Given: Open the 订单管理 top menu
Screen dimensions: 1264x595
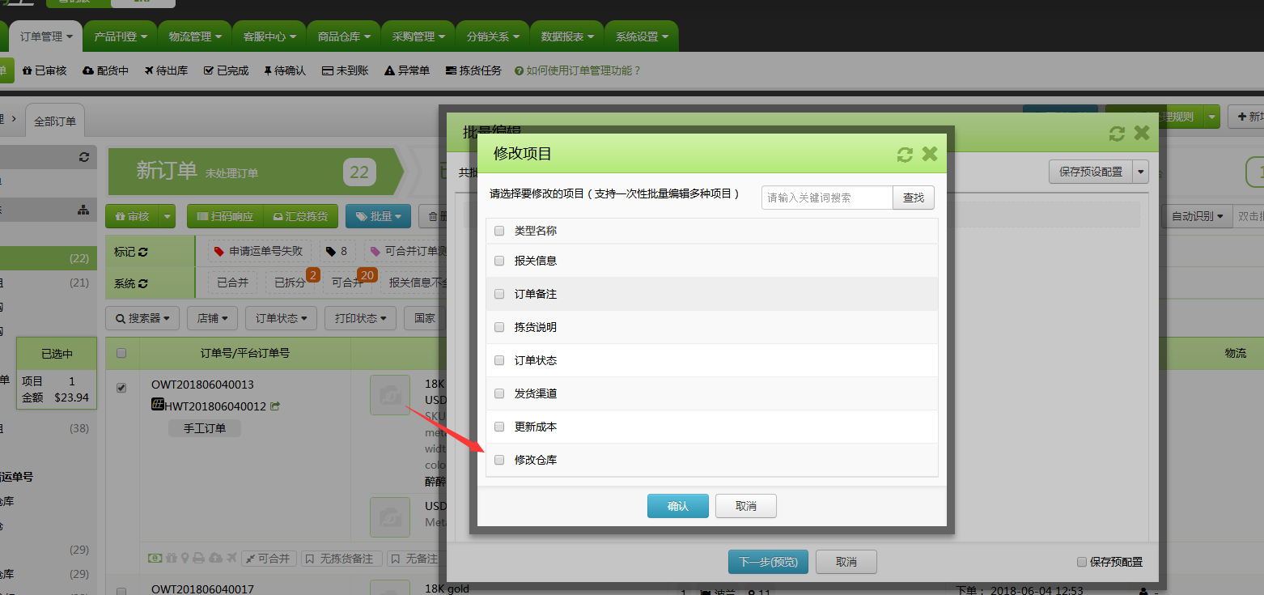Looking at the screenshot, I should pos(46,36).
